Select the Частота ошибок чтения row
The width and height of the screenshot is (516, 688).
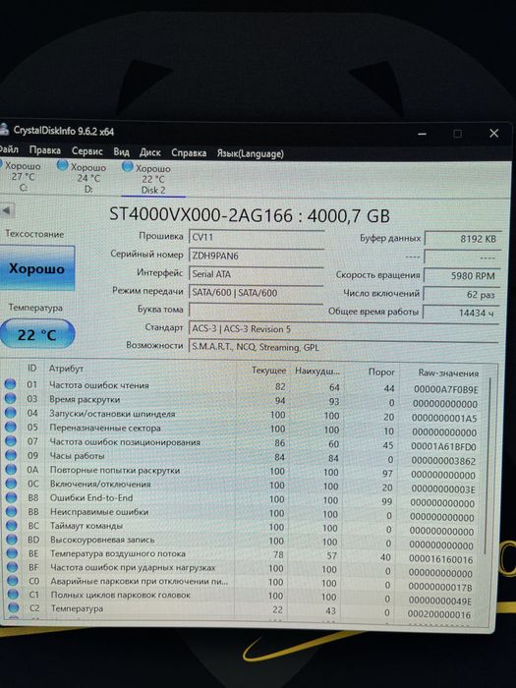pos(242,386)
